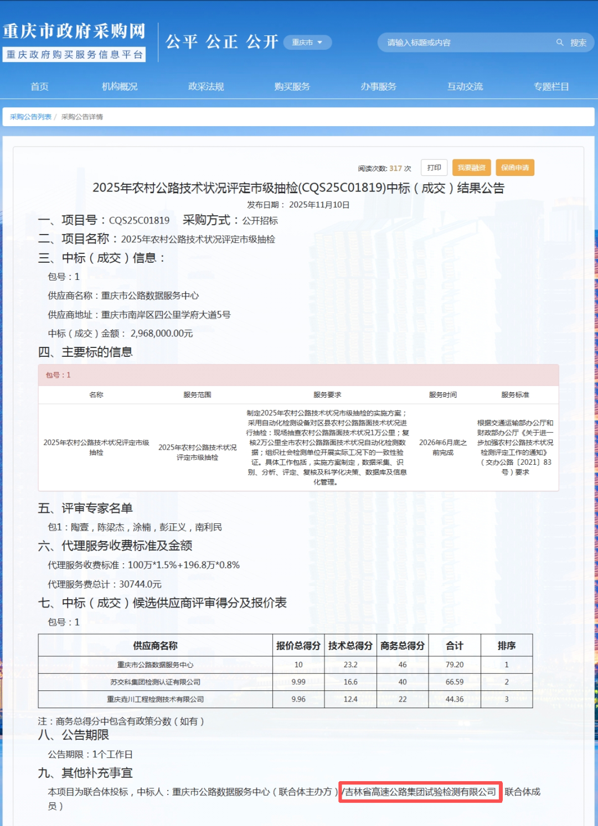Click the 重庆政府购买服务信息平台 banner label
This screenshot has width=598, height=826.
tap(74, 55)
